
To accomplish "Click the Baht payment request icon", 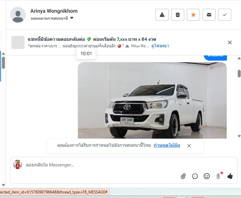I will (x=218, y=176).
